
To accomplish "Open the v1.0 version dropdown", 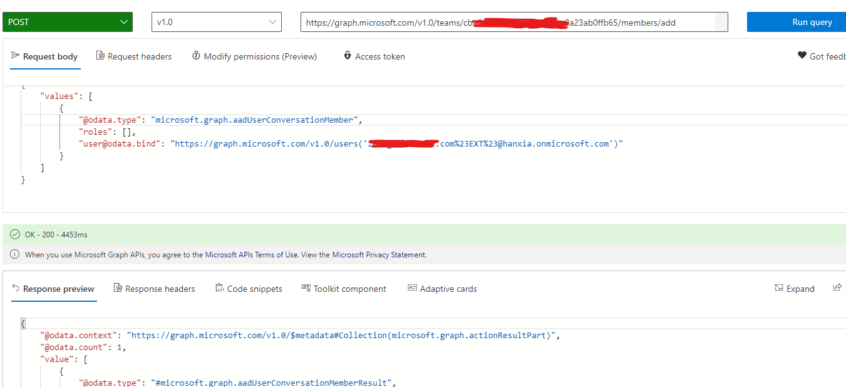I will [217, 22].
